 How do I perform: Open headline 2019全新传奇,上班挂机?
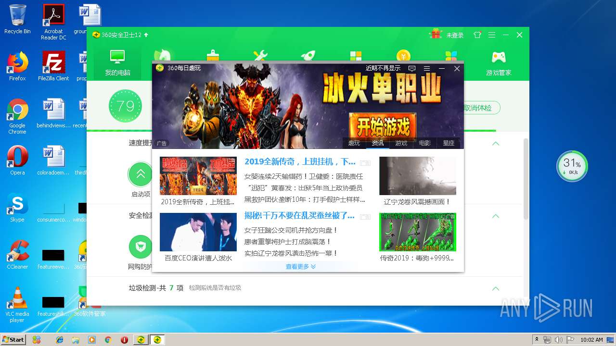300,161
